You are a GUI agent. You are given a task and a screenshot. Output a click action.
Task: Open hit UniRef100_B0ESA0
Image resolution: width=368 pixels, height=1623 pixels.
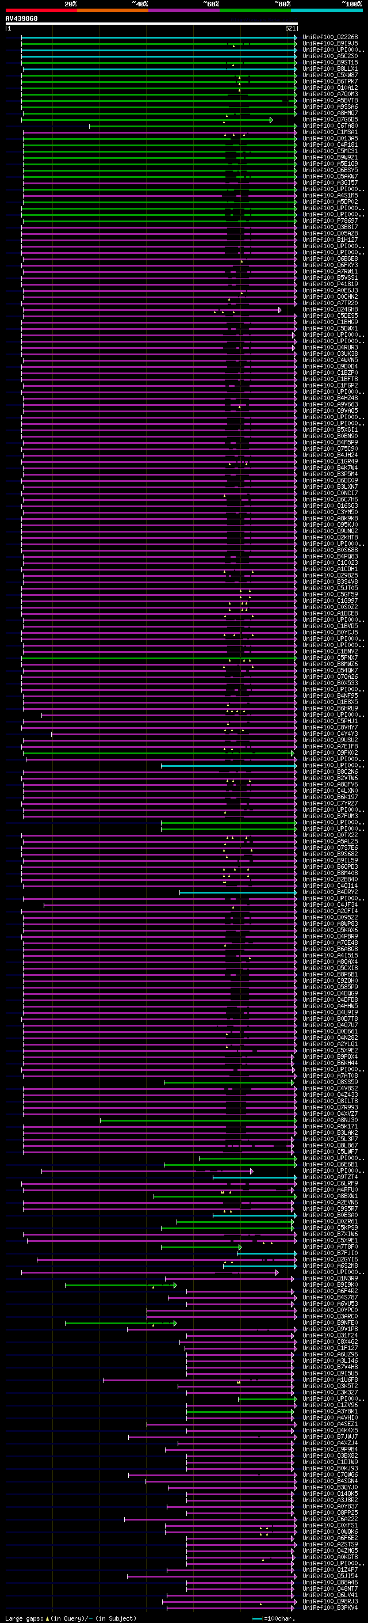(x=329, y=1215)
